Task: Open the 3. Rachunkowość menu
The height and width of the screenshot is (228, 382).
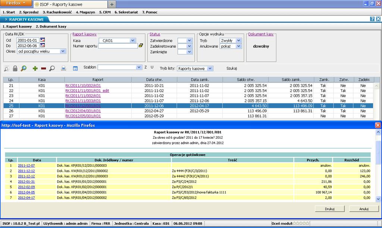Action: click(x=57, y=12)
